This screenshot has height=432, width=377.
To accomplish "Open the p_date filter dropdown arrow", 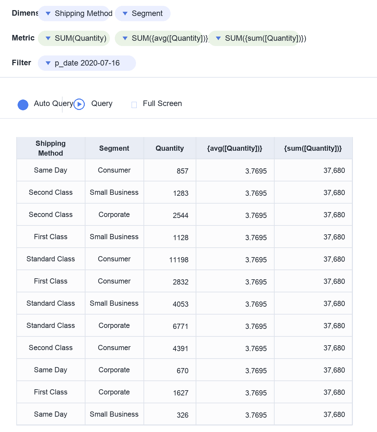I will [x=48, y=63].
